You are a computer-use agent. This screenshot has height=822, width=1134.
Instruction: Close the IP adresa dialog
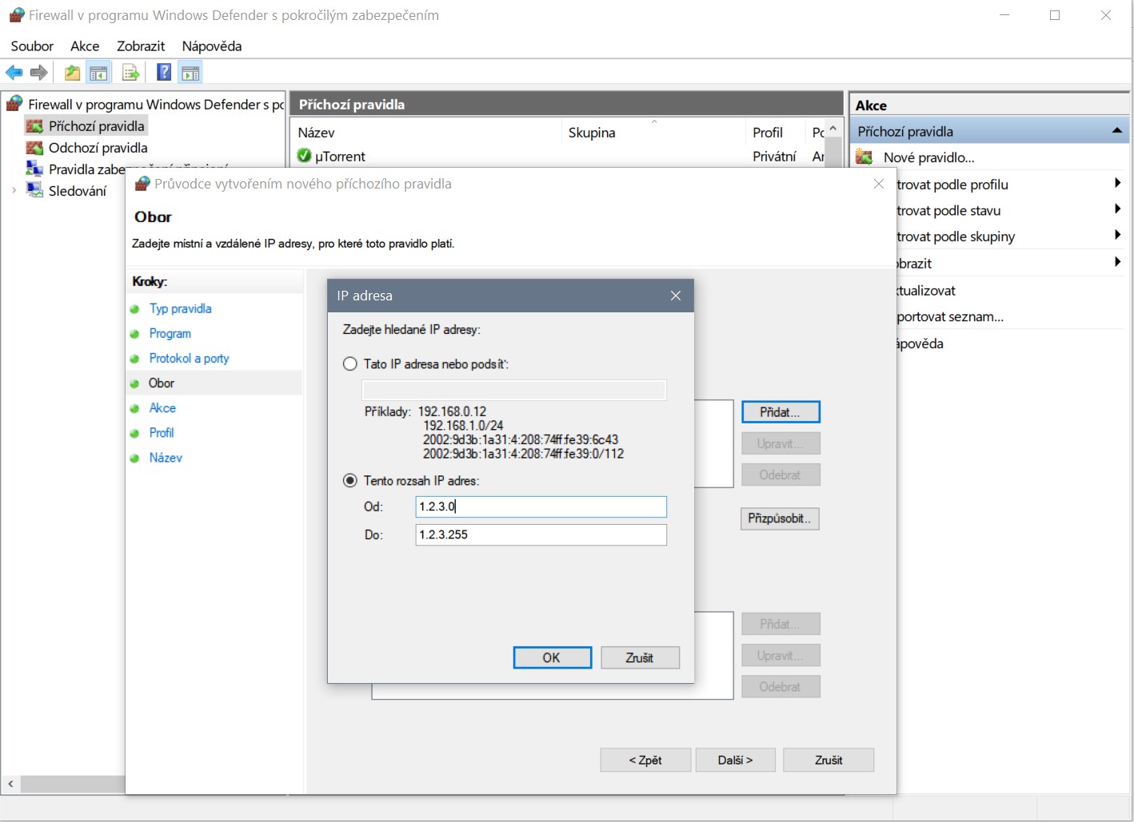[x=676, y=296]
